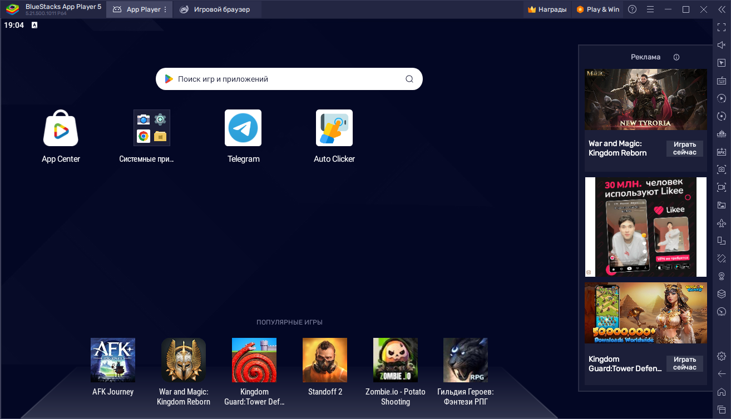
Task: Click Играть сейчас for Kingdom Guard
Action: click(x=685, y=363)
